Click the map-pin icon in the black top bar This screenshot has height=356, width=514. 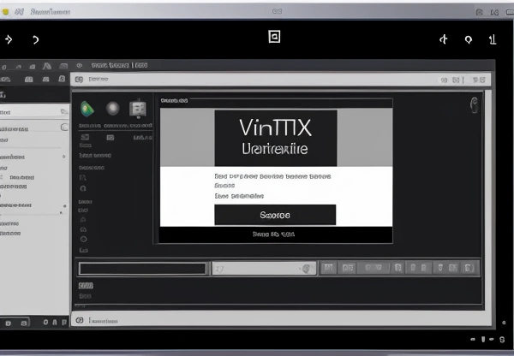(469, 39)
